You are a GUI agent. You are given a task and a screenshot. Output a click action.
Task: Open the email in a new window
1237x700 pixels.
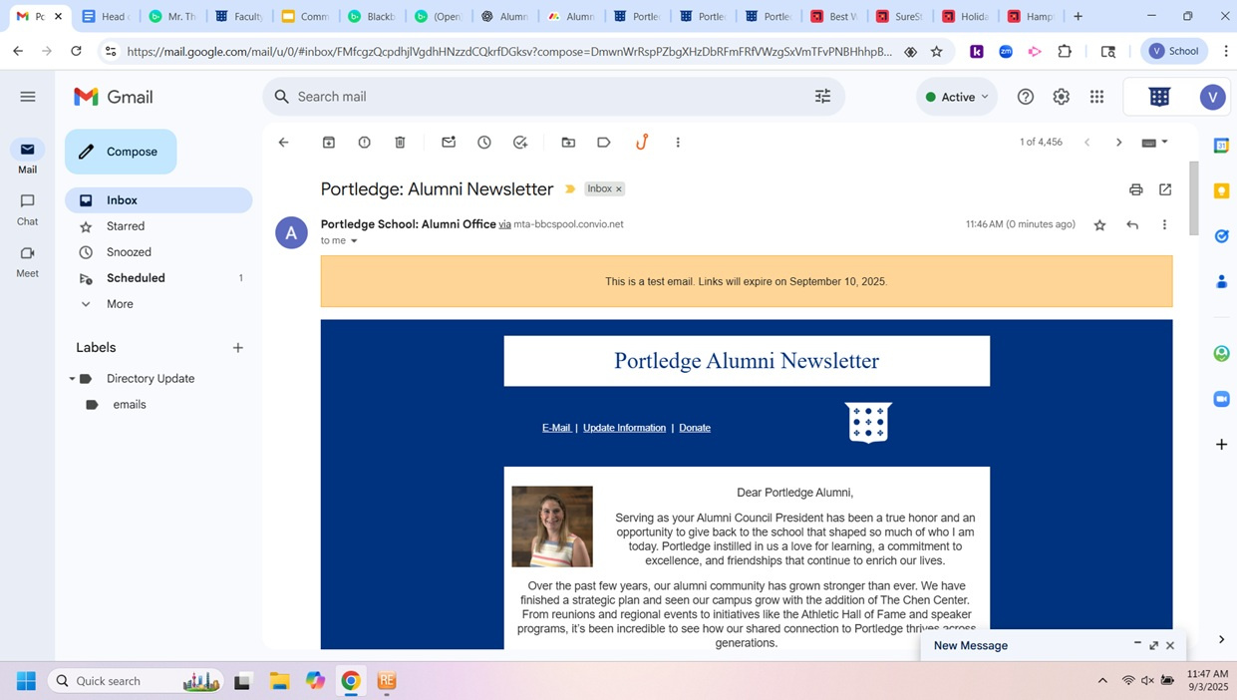click(1165, 189)
